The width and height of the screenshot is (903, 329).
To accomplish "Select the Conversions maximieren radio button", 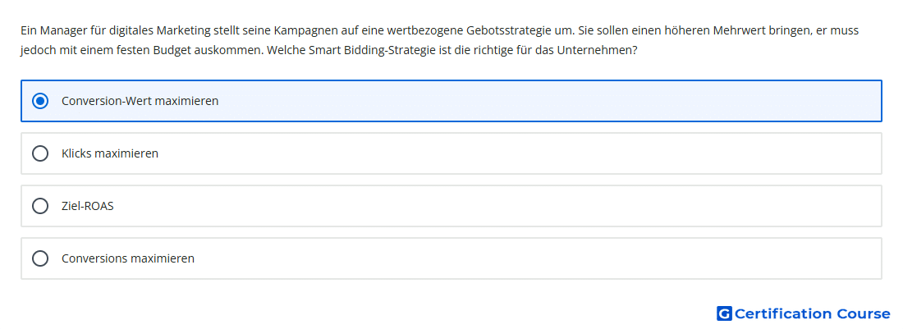I will point(40,258).
